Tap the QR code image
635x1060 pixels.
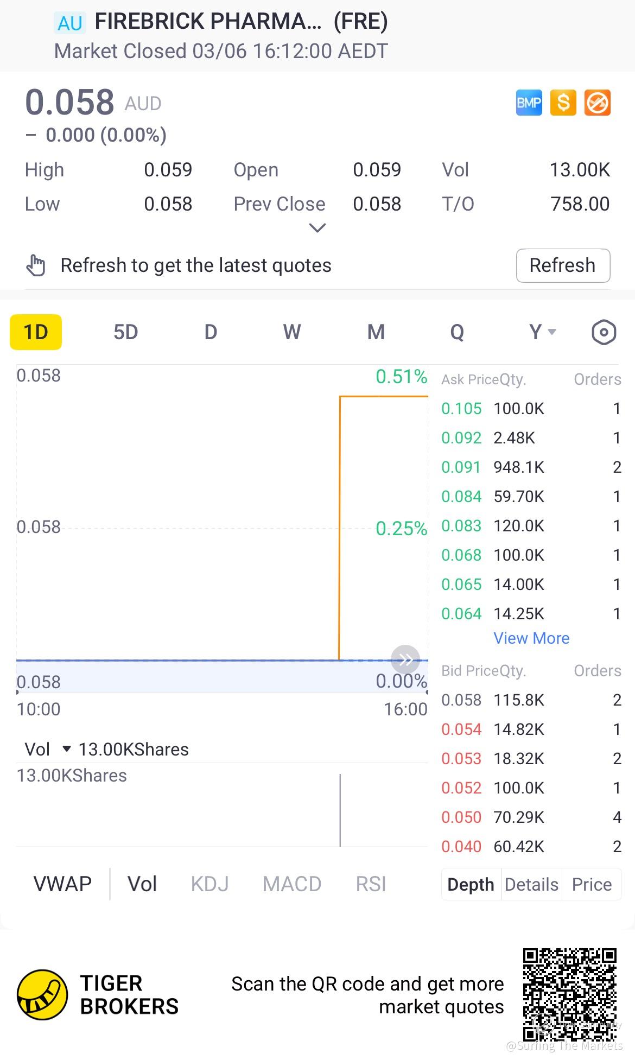569,995
